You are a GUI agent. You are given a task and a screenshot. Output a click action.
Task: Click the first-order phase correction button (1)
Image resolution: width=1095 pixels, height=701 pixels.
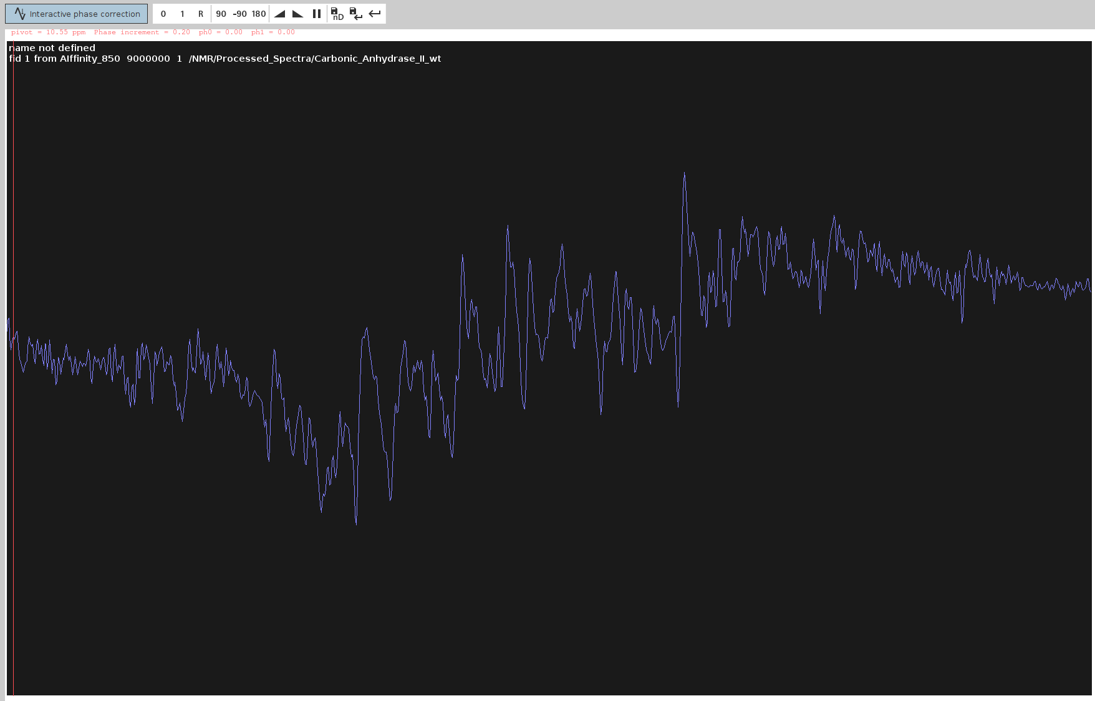point(182,14)
